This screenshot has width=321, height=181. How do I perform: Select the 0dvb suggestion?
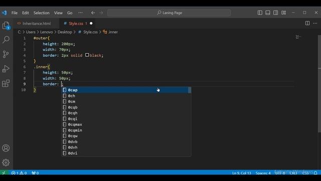point(126,142)
